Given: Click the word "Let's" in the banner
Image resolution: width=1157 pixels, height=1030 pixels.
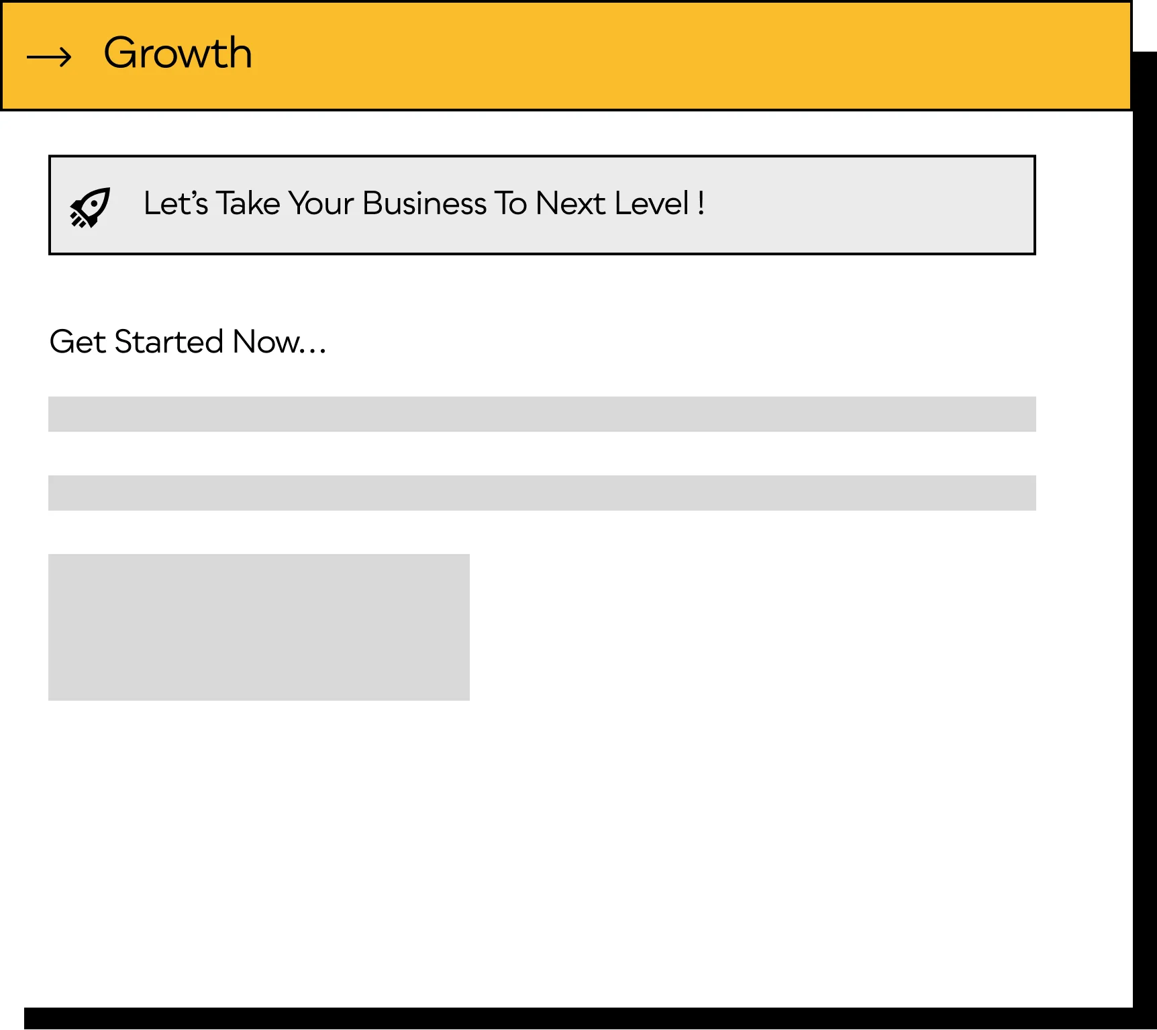Looking at the screenshot, I should coord(176,203).
